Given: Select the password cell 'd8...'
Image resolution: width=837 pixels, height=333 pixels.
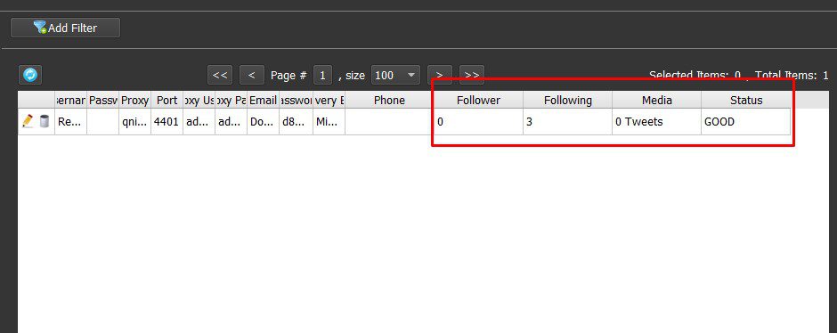Looking at the screenshot, I should pyautogui.click(x=296, y=122).
